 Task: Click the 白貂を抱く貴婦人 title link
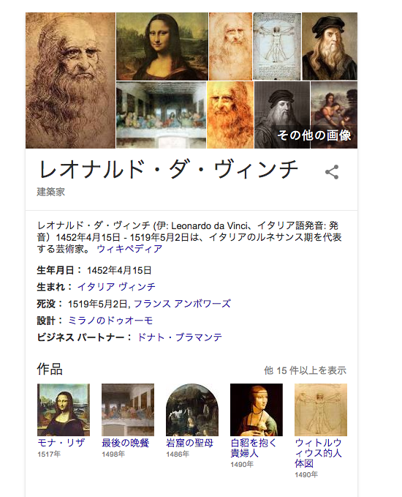click(x=253, y=448)
